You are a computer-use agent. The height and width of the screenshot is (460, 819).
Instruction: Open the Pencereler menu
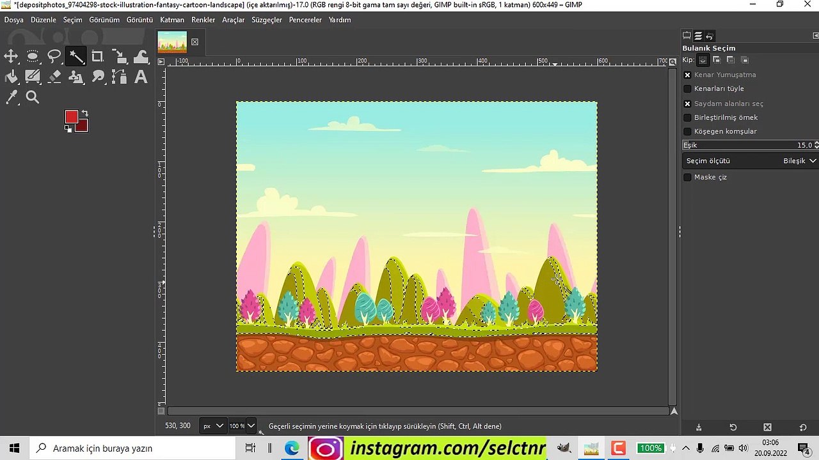305,20
